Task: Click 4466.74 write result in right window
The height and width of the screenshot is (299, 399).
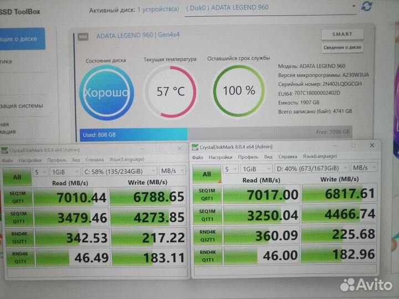Action: coord(340,214)
